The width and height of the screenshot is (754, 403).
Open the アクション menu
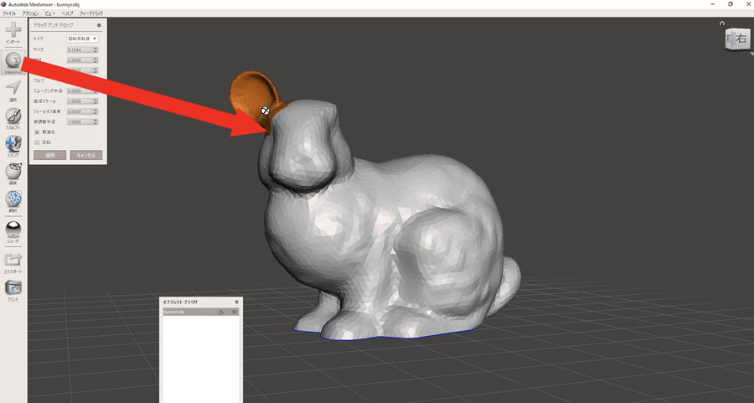click(x=30, y=13)
